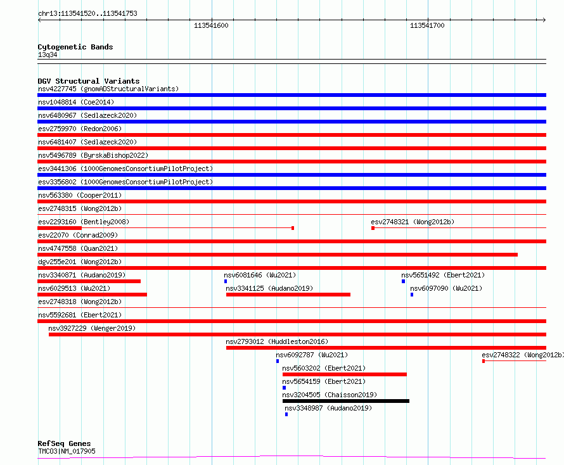Click small blue marker under nsv5654159

[x=284, y=388]
